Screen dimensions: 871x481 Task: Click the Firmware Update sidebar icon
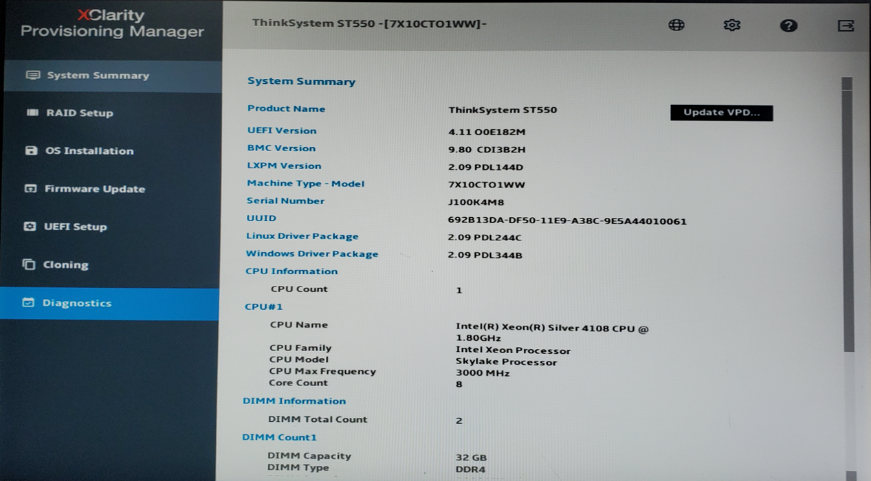[x=30, y=188]
